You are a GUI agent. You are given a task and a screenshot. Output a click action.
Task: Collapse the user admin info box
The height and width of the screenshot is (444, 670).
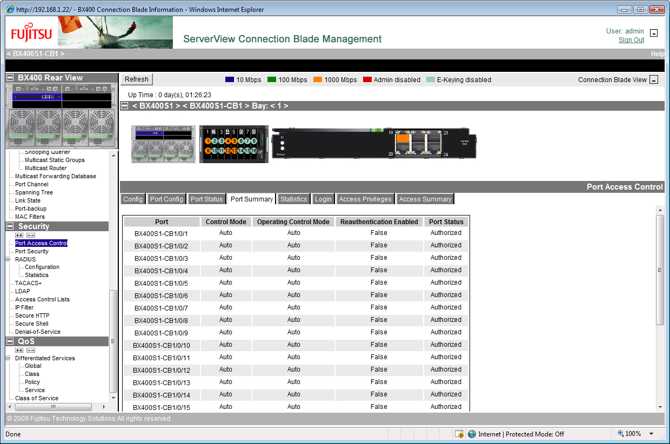(654, 33)
